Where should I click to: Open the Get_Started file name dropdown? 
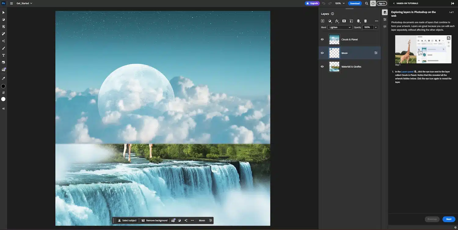pos(24,3)
